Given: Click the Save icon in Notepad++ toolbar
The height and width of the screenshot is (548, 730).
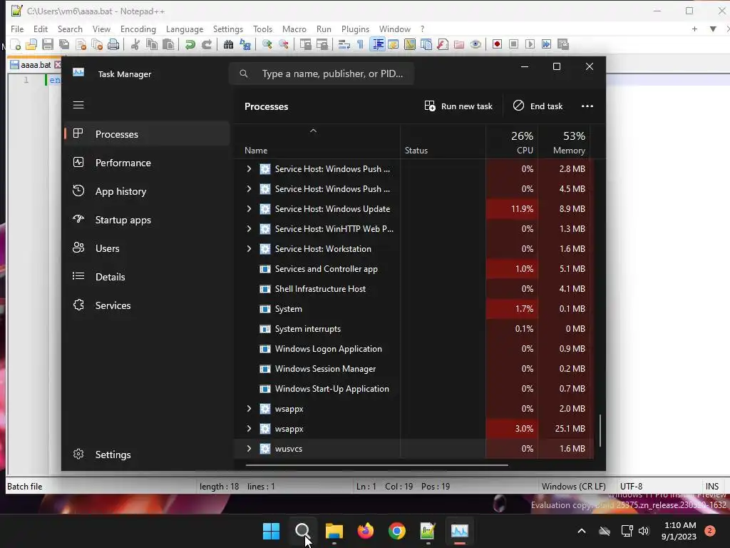Looking at the screenshot, I should (48, 45).
